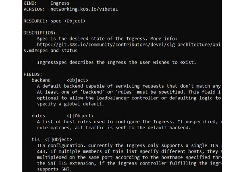Click 'specify a global default.' line
Screen dimensions: 244x172
coord(71,104)
